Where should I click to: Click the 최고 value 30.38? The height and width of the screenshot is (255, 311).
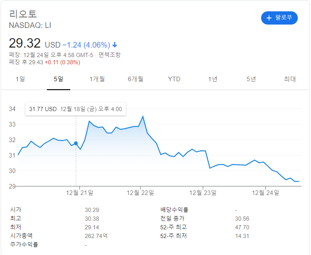pos(92,218)
